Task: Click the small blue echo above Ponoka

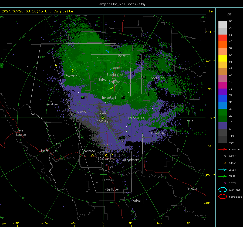Action: (107, 50)
